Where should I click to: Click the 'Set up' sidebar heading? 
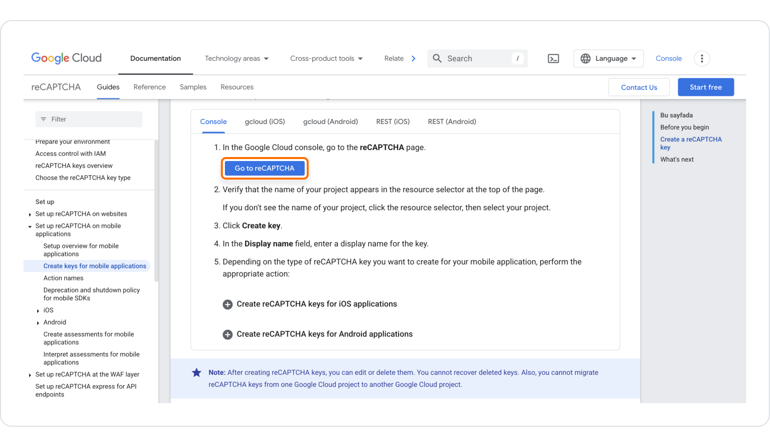(x=45, y=202)
